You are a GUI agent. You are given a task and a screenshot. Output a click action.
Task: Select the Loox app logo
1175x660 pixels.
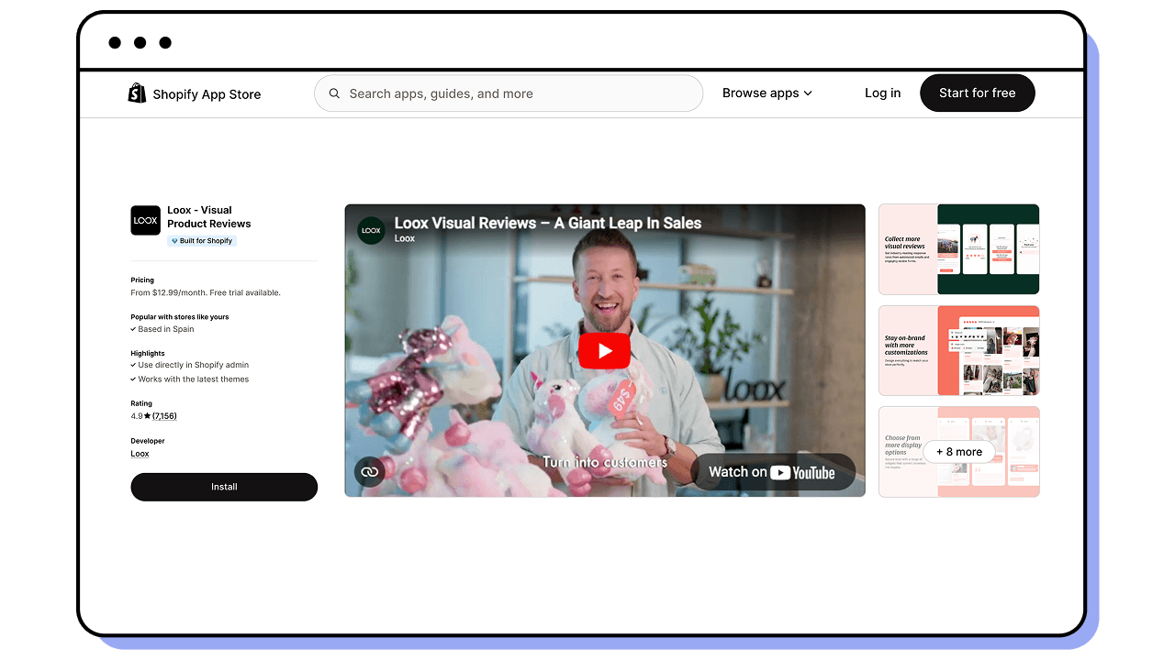(x=145, y=220)
